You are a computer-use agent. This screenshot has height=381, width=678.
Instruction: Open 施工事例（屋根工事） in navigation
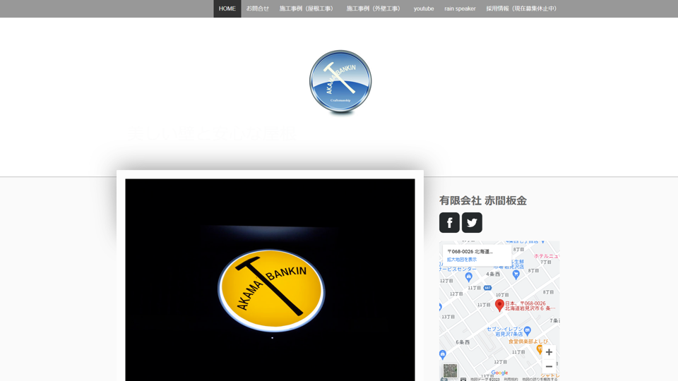307,8
